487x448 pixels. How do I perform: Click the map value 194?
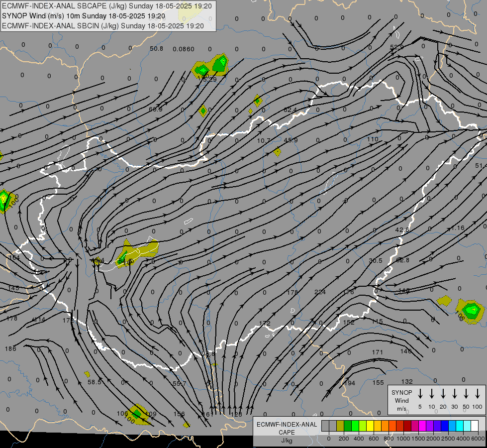(349, 383)
